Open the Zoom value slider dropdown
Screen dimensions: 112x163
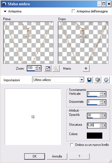click(39, 68)
